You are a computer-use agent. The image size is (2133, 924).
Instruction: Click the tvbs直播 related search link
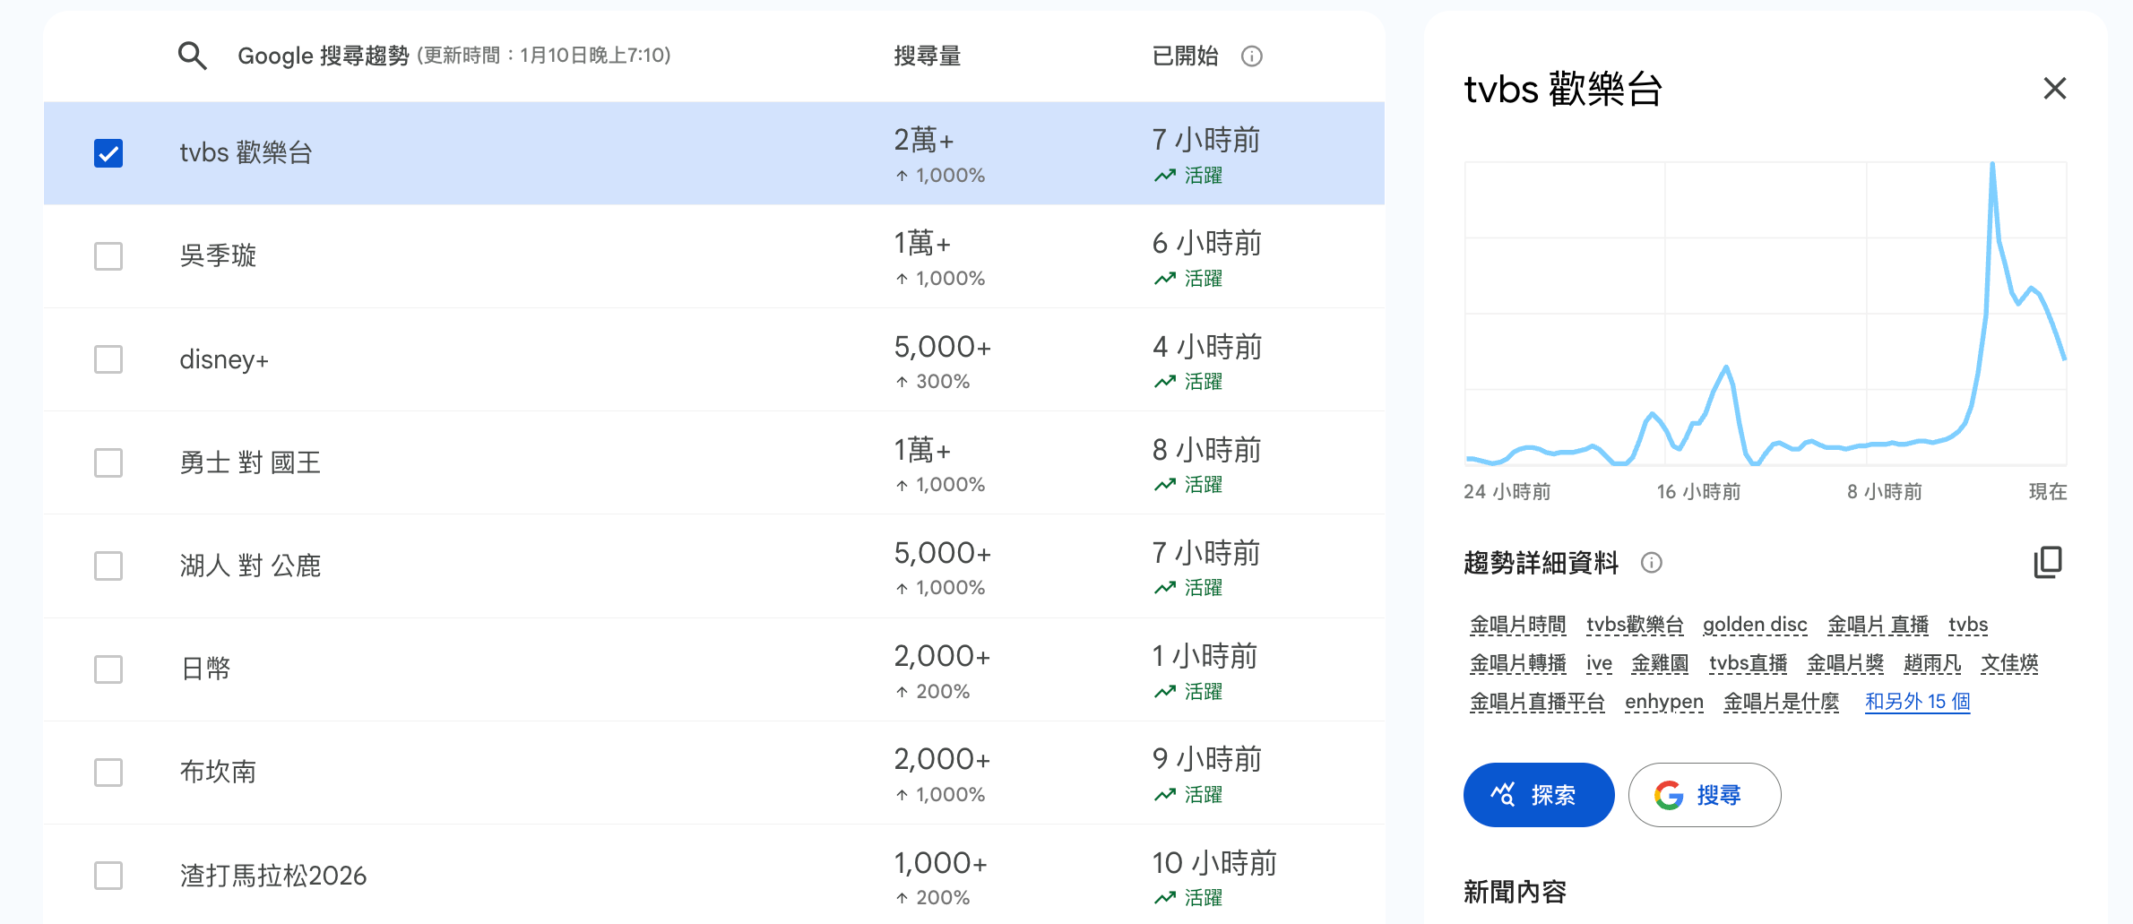click(x=1748, y=663)
